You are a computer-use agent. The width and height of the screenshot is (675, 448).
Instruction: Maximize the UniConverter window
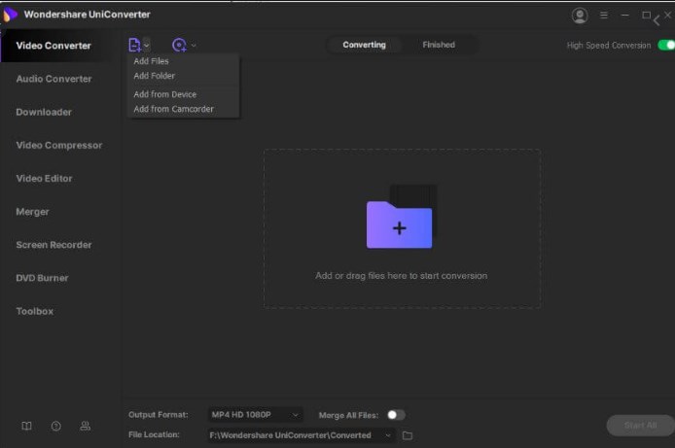646,15
